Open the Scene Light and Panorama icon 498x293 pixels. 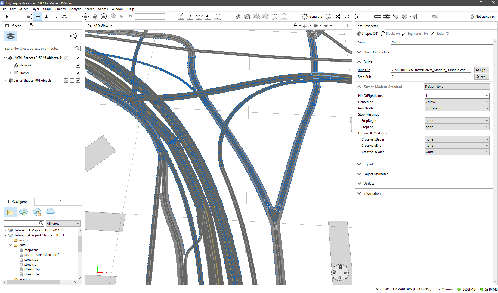click(x=435, y=17)
